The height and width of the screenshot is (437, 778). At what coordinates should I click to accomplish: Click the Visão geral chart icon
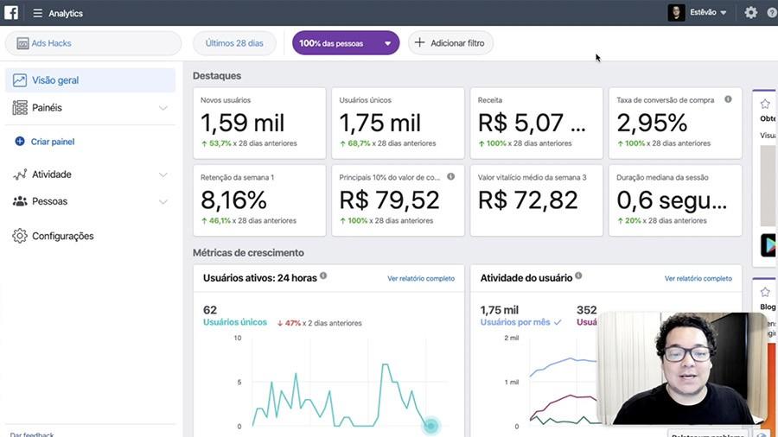20,80
